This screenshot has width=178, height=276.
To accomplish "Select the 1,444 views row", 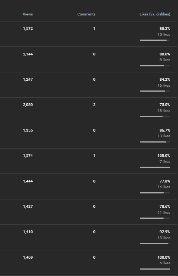I will click(x=88, y=186).
